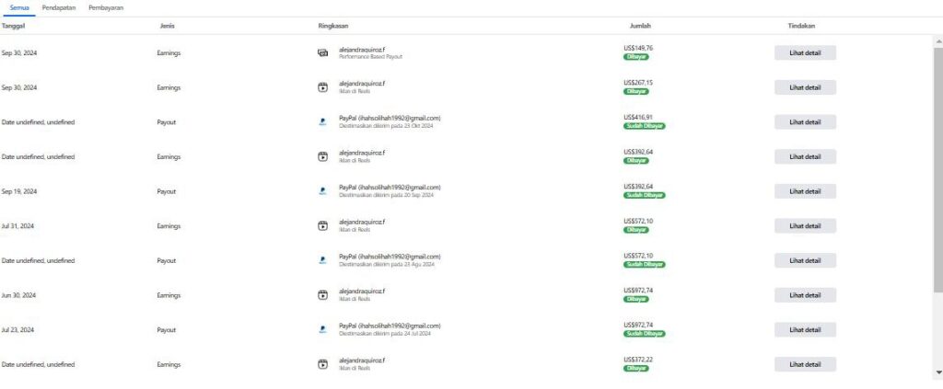Click Reels icon in Jun 30 earnings row

[323, 295]
